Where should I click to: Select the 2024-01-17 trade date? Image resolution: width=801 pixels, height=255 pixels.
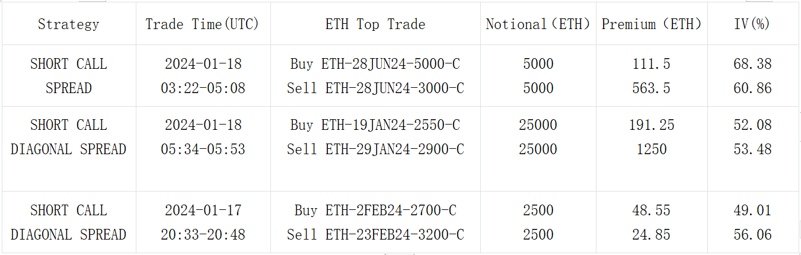pyautogui.click(x=203, y=211)
